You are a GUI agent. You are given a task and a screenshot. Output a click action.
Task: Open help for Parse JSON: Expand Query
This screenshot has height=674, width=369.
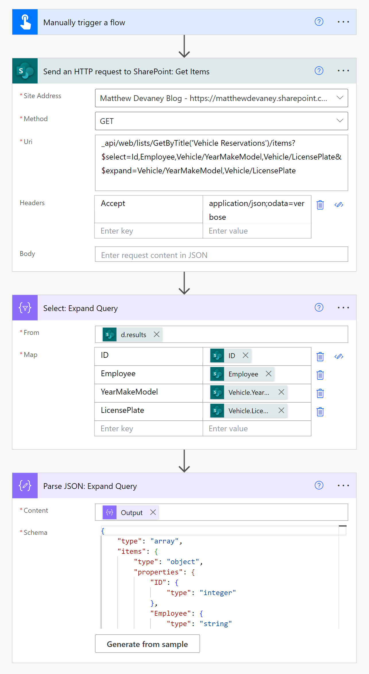pyautogui.click(x=319, y=485)
